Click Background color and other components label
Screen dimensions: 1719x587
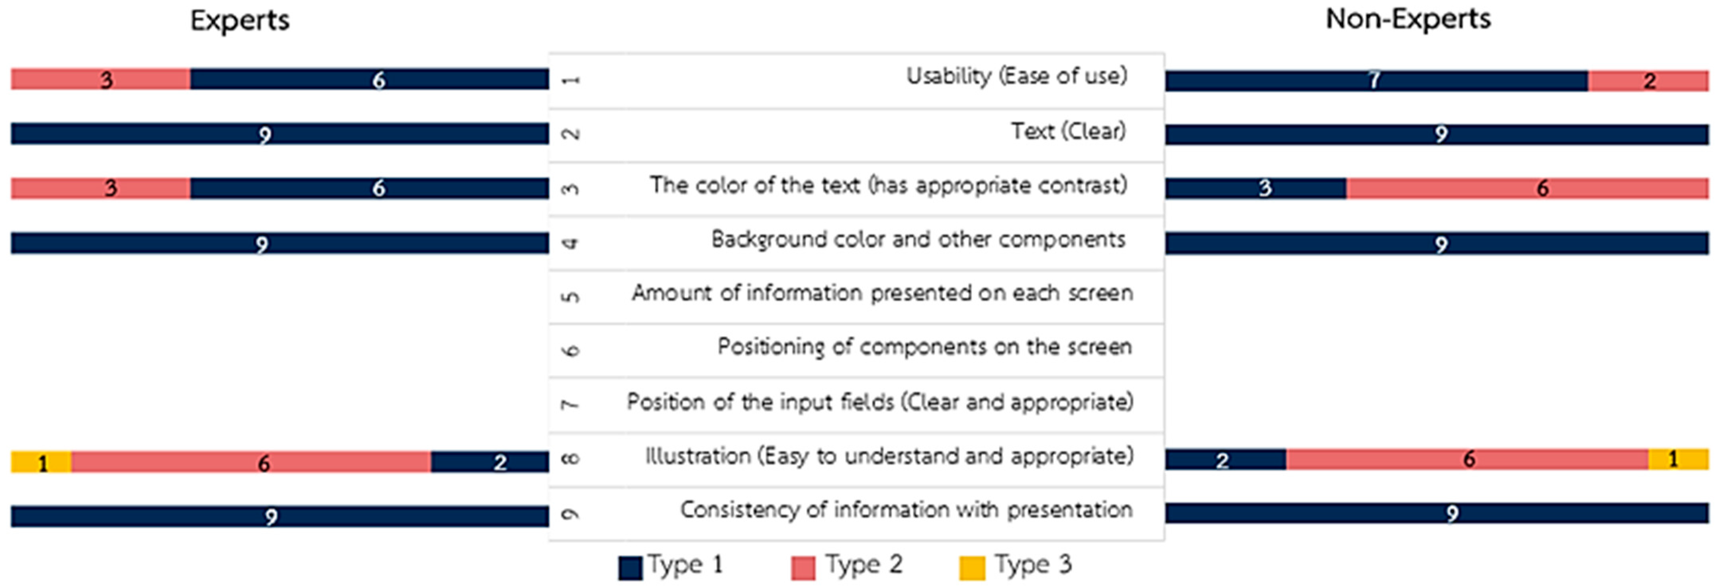click(x=918, y=240)
